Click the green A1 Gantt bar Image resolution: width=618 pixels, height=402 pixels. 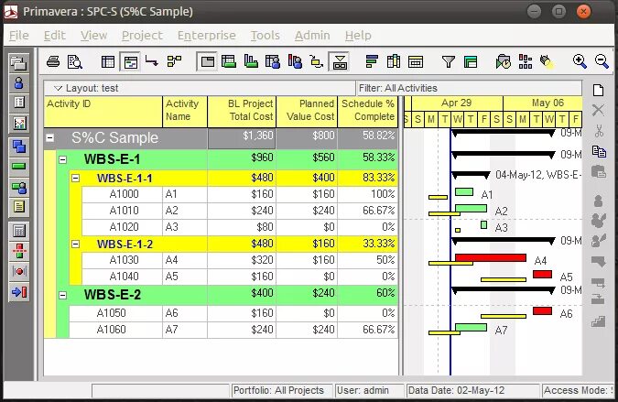pos(464,192)
